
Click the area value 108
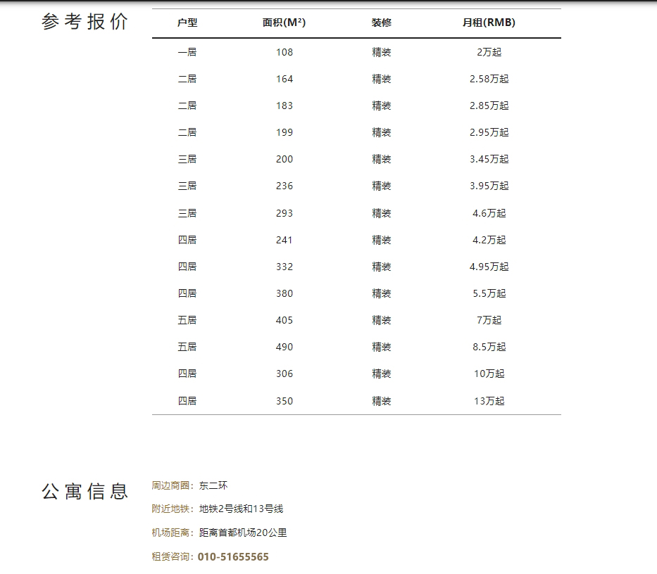click(284, 52)
